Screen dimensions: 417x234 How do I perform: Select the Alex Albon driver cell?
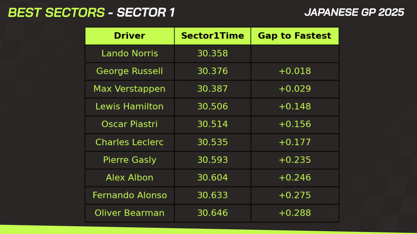pyautogui.click(x=130, y=178)
